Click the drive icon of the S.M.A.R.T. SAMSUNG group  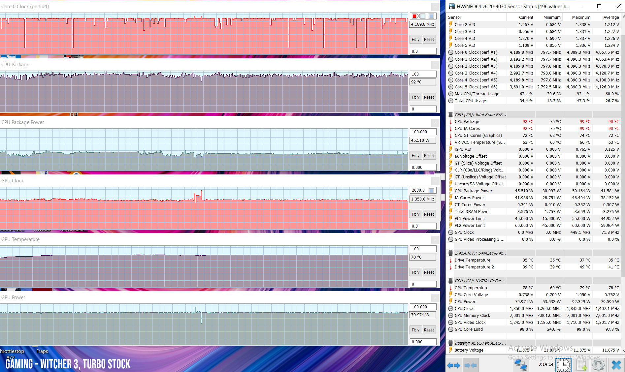(451, 253)
